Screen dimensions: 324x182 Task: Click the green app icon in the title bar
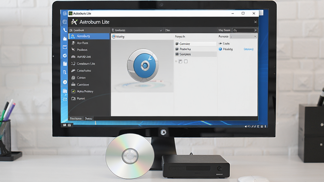coord(71,13)
